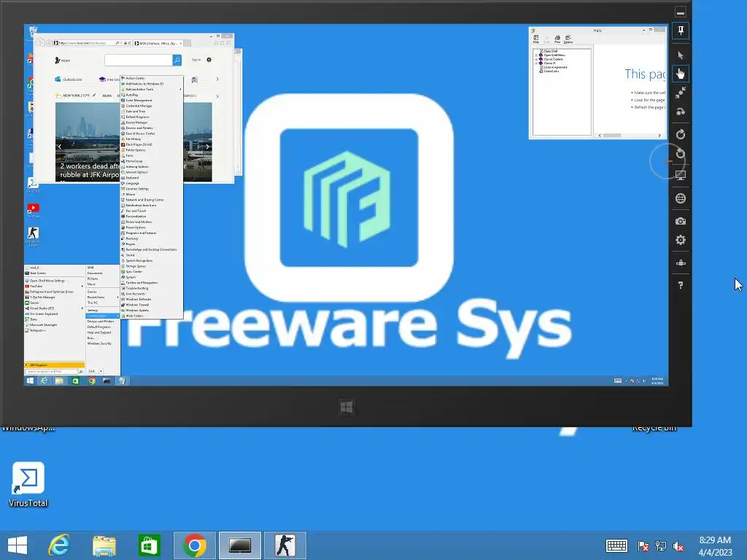This screenshot has width=747, height=560.
Task: Select Rotation touch mode icon
Action: click(x=681, y=112)
